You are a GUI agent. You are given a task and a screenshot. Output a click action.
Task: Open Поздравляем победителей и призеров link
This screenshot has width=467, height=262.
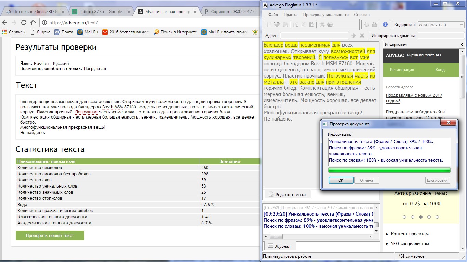415,114
